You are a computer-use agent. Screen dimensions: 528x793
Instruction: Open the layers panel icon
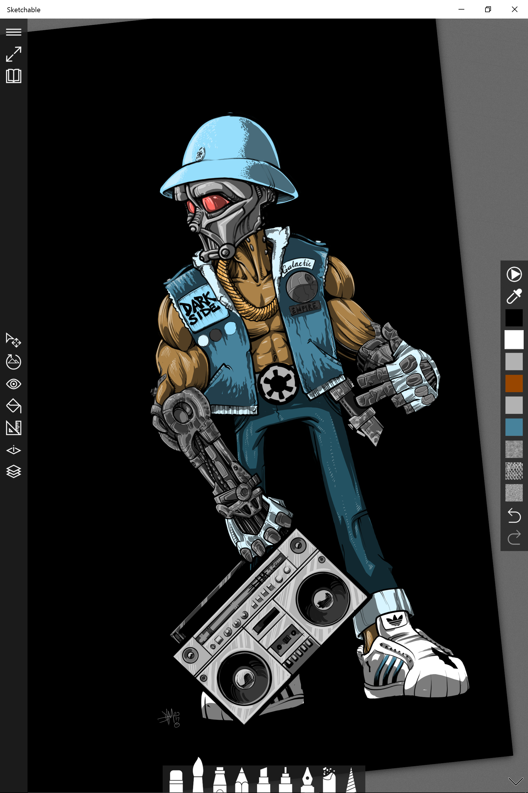(x=14, y=472)
